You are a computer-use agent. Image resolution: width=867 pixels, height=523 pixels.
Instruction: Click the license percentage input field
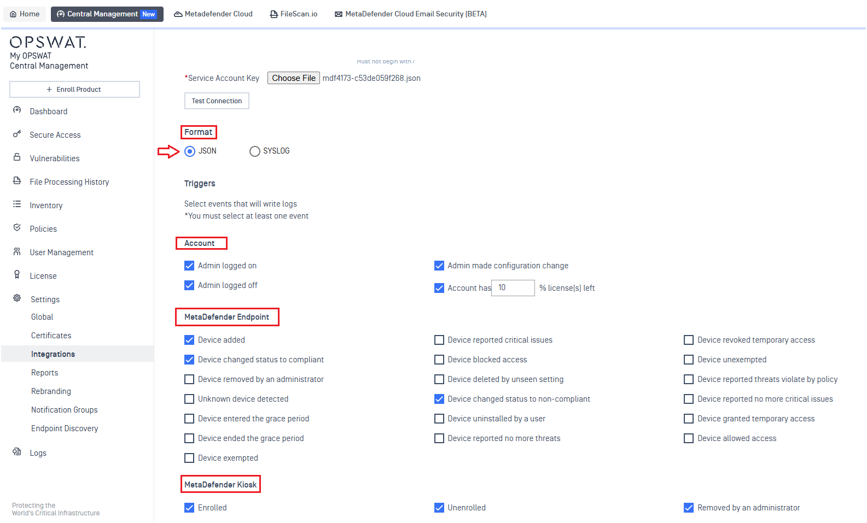(x=513, y=288)
